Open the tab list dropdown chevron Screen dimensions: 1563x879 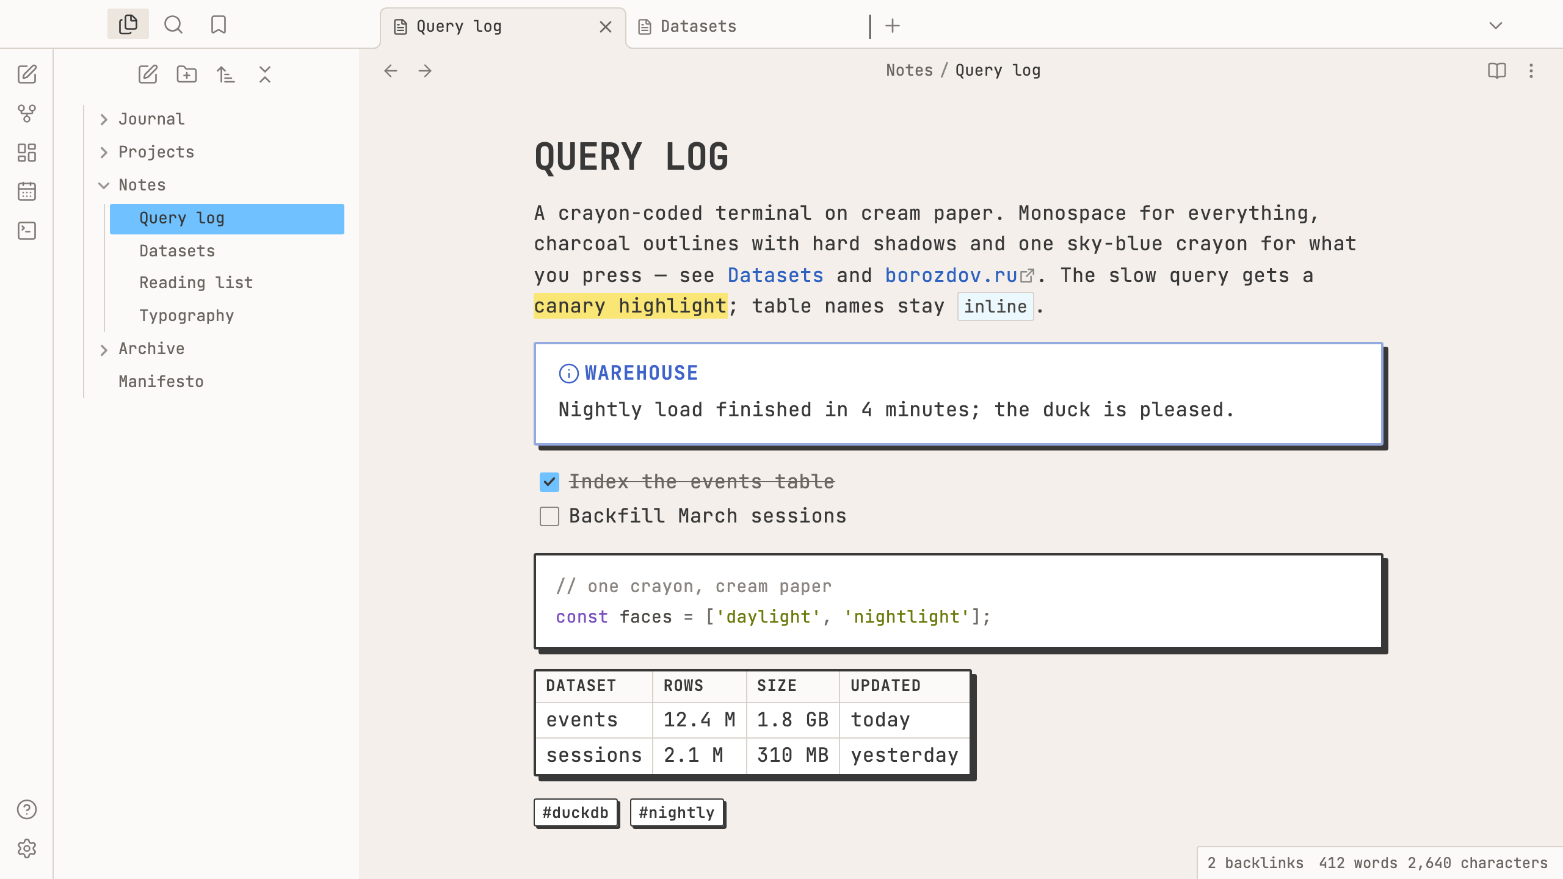click(x=1496, y=26)
